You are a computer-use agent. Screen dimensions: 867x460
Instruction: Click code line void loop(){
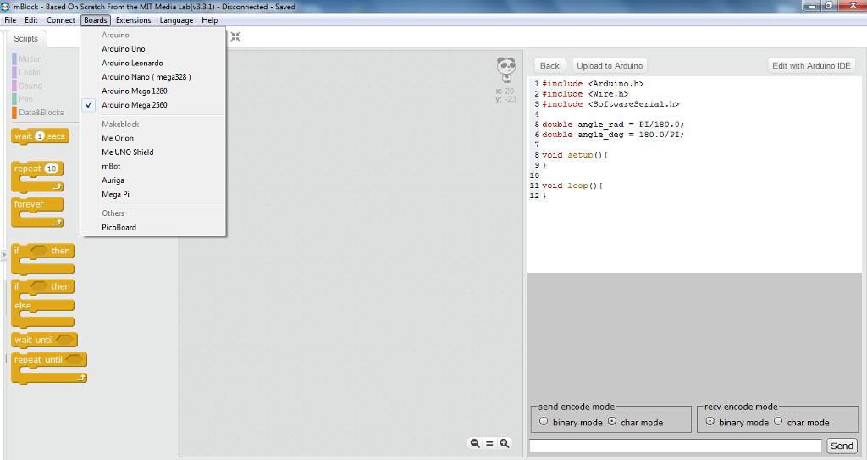572,186
